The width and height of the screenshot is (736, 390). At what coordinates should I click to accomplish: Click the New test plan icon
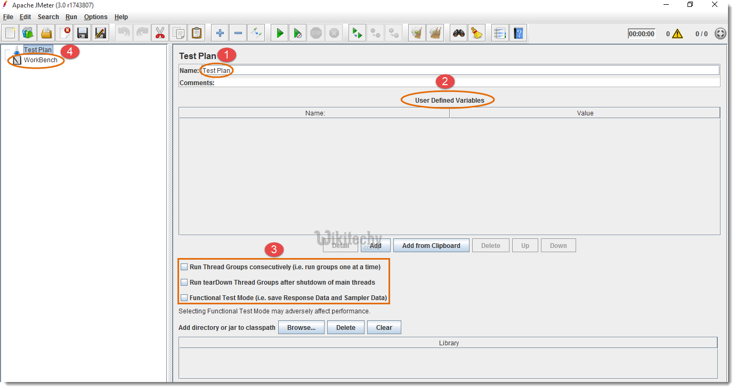[10, 33]
